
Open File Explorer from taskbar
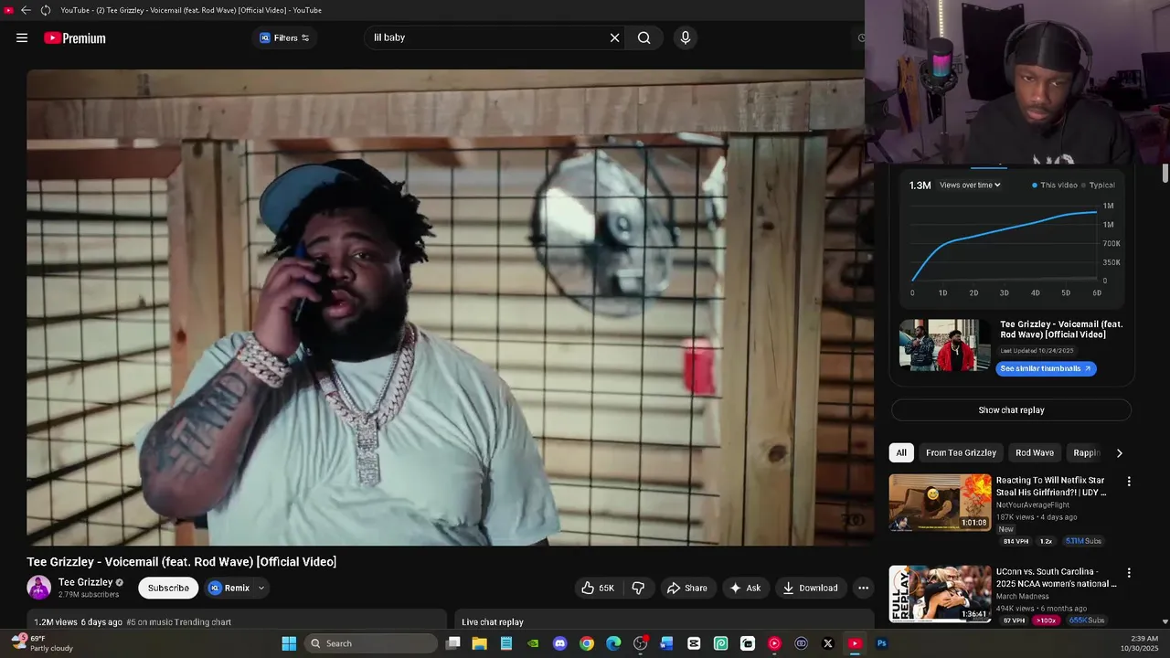point(479,643)
